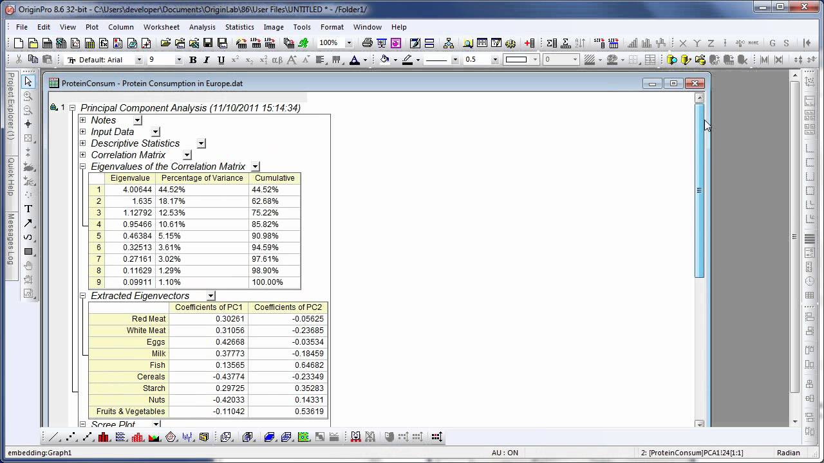Select the Arrow drawing tool

coord(28,223)
